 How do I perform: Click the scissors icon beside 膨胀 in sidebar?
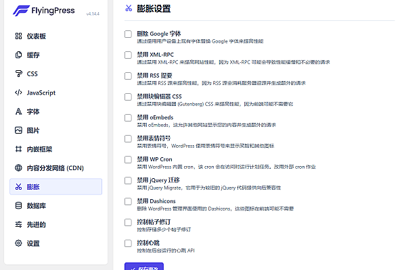(x=18, y=186)
